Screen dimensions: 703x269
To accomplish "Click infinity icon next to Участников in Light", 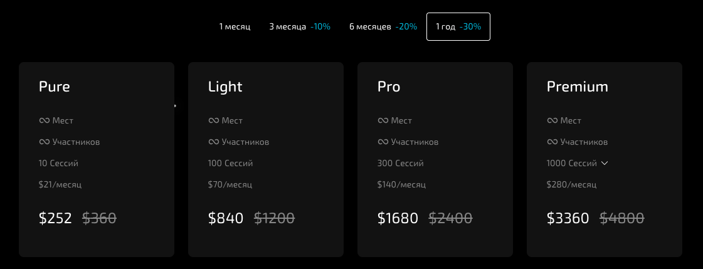I will pos(213,142).
